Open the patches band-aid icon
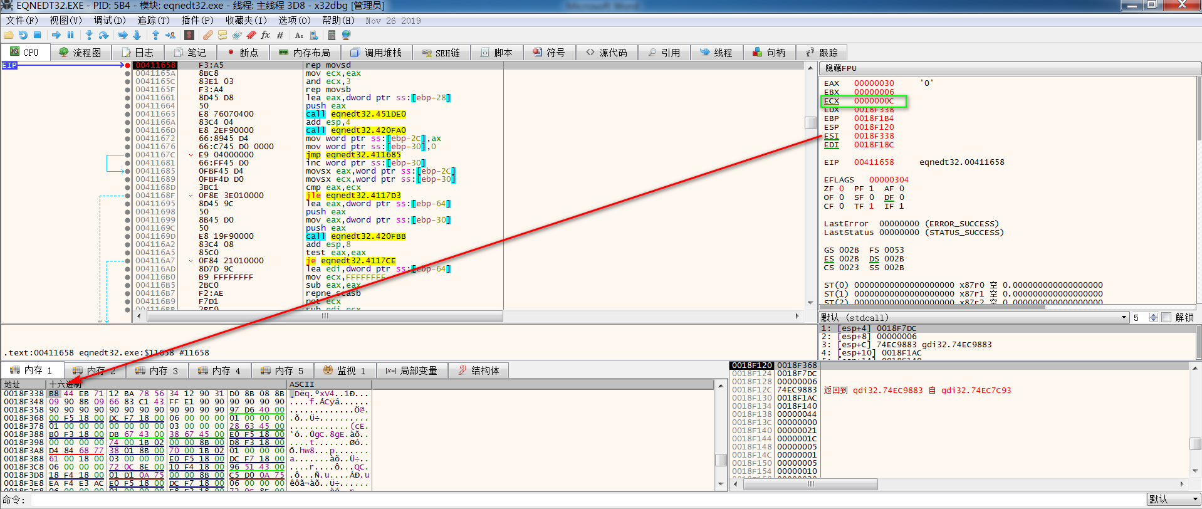The width and height of the screenshot is (1202, 509). [x=207, y=35]
